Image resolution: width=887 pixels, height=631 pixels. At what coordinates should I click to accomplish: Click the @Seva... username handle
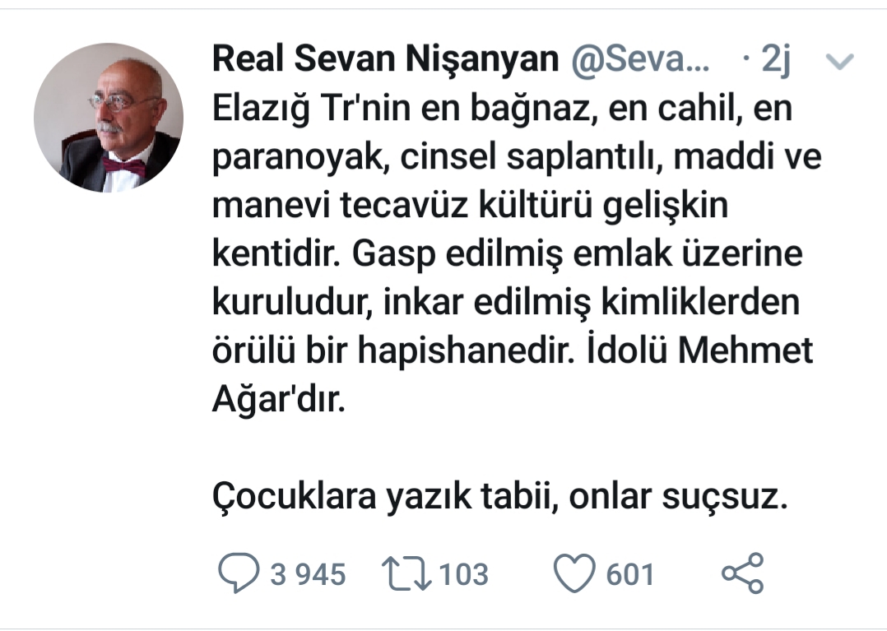639,61
